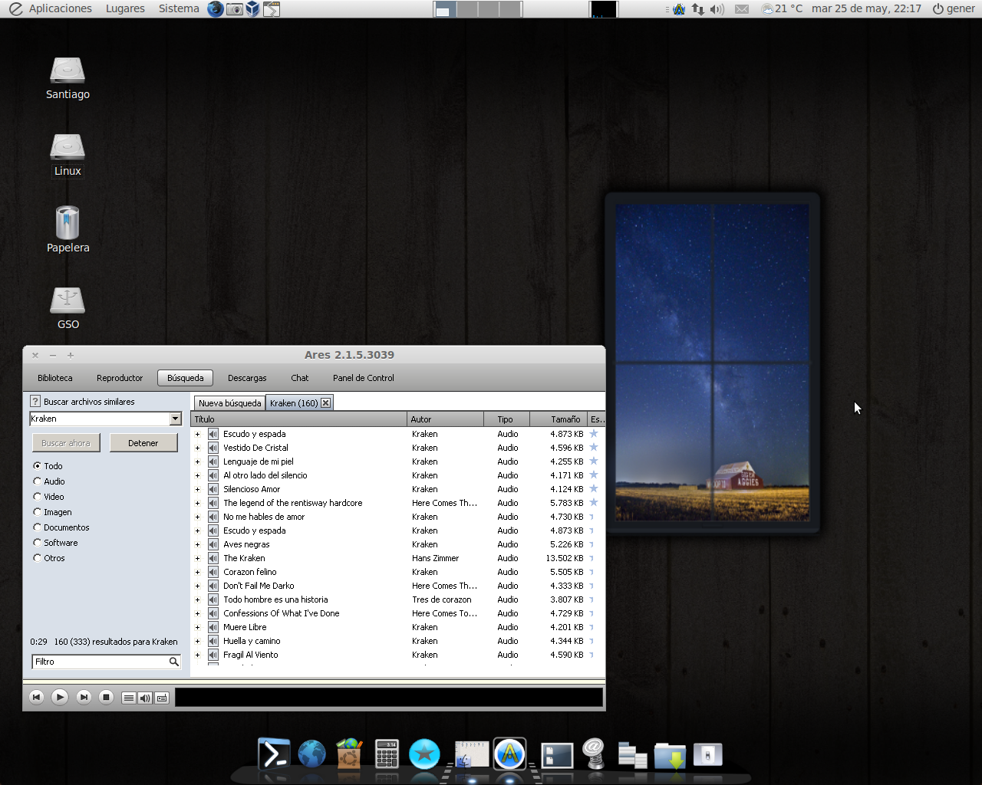Open the radio icon in player bar

pyautogui.click(x=162, y=698)
